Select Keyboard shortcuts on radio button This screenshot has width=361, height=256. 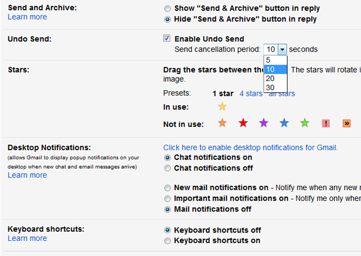167,241
